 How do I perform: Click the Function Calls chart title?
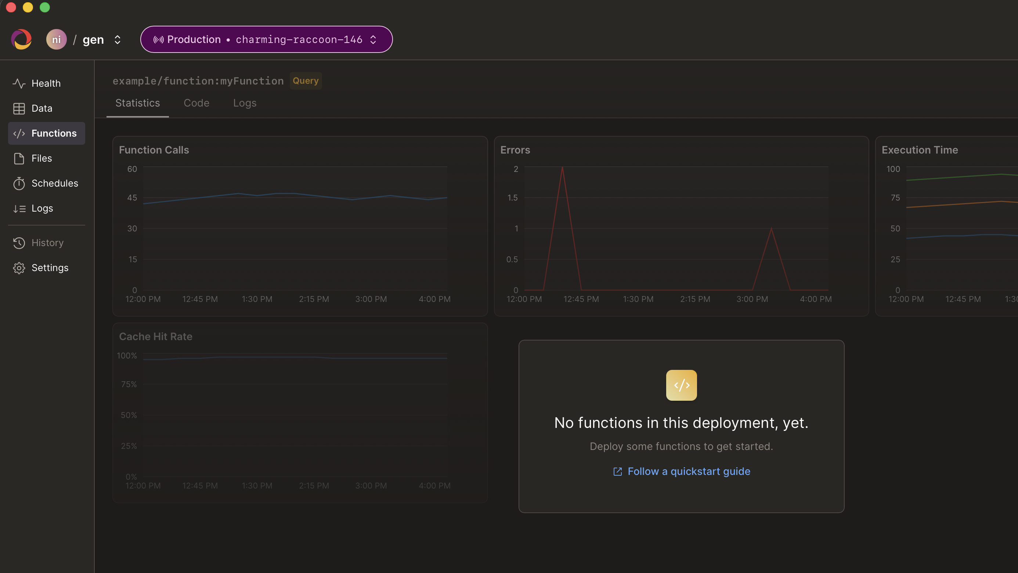154,150
